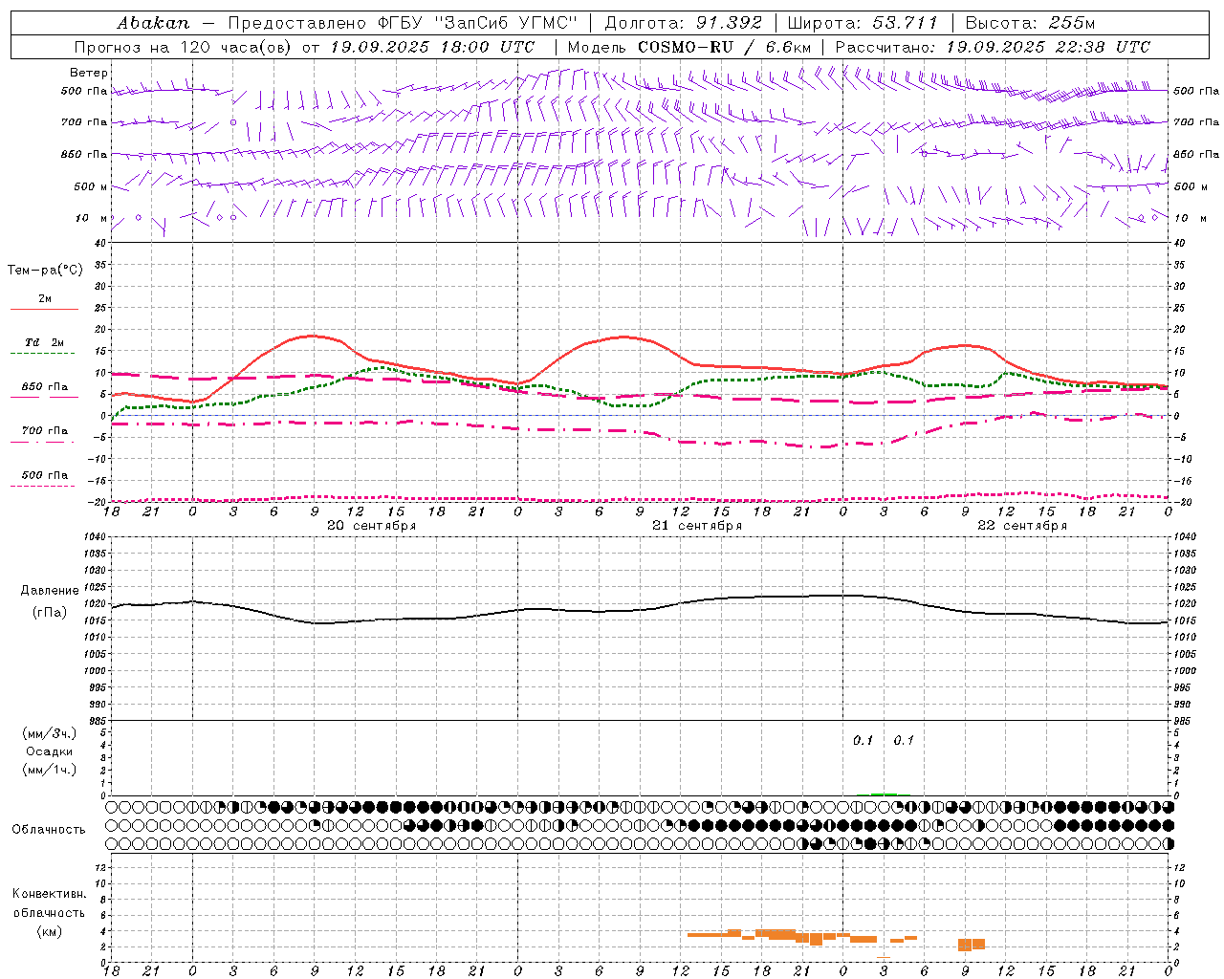Image resolution: width=1224 pixels, height=979 pixels.
Task: Click the Рассчитано: 19.09.2025 22:38 UTC timestamp
Action: click(993, 47)
